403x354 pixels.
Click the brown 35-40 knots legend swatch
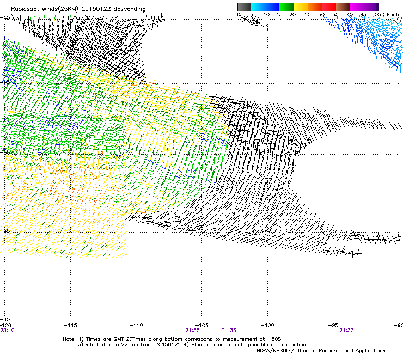pyautogui.click(x=343, y=7)
